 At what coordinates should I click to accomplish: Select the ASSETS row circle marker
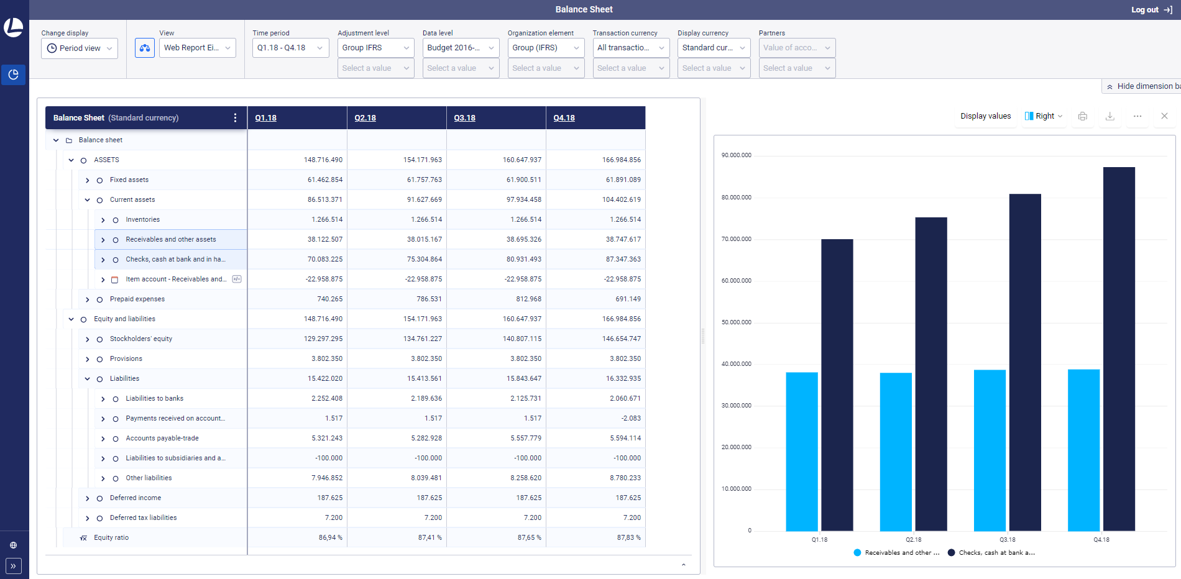tap(83, 160)
